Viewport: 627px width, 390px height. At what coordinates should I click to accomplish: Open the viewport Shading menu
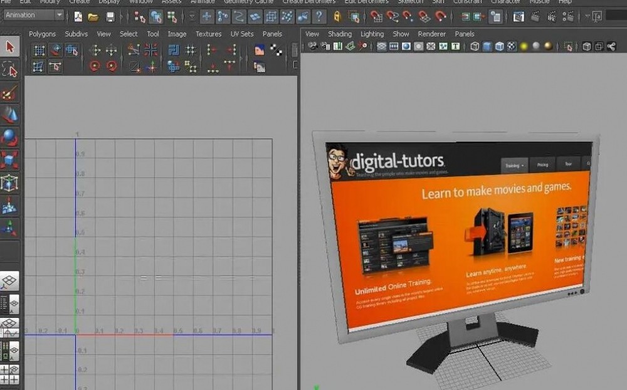pyautogui.click(x=340, y=34)
